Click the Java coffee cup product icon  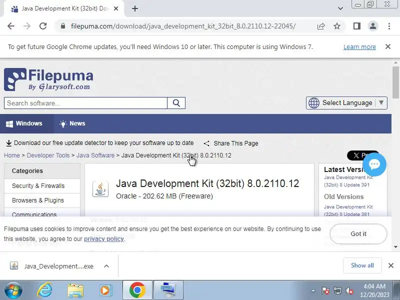click(100, 189)
